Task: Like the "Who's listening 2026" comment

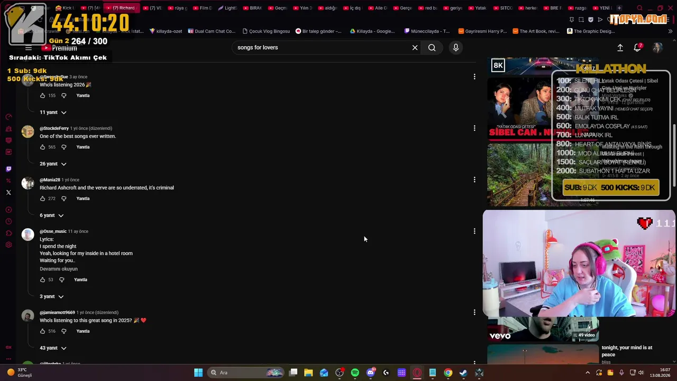Action: tap(42, 96)
